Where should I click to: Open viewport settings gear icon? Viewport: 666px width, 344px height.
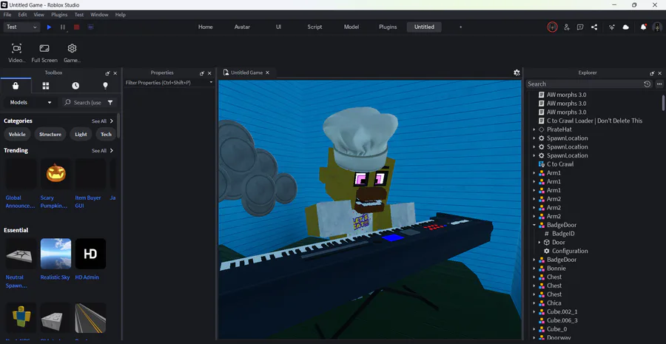tap(517, 72)
